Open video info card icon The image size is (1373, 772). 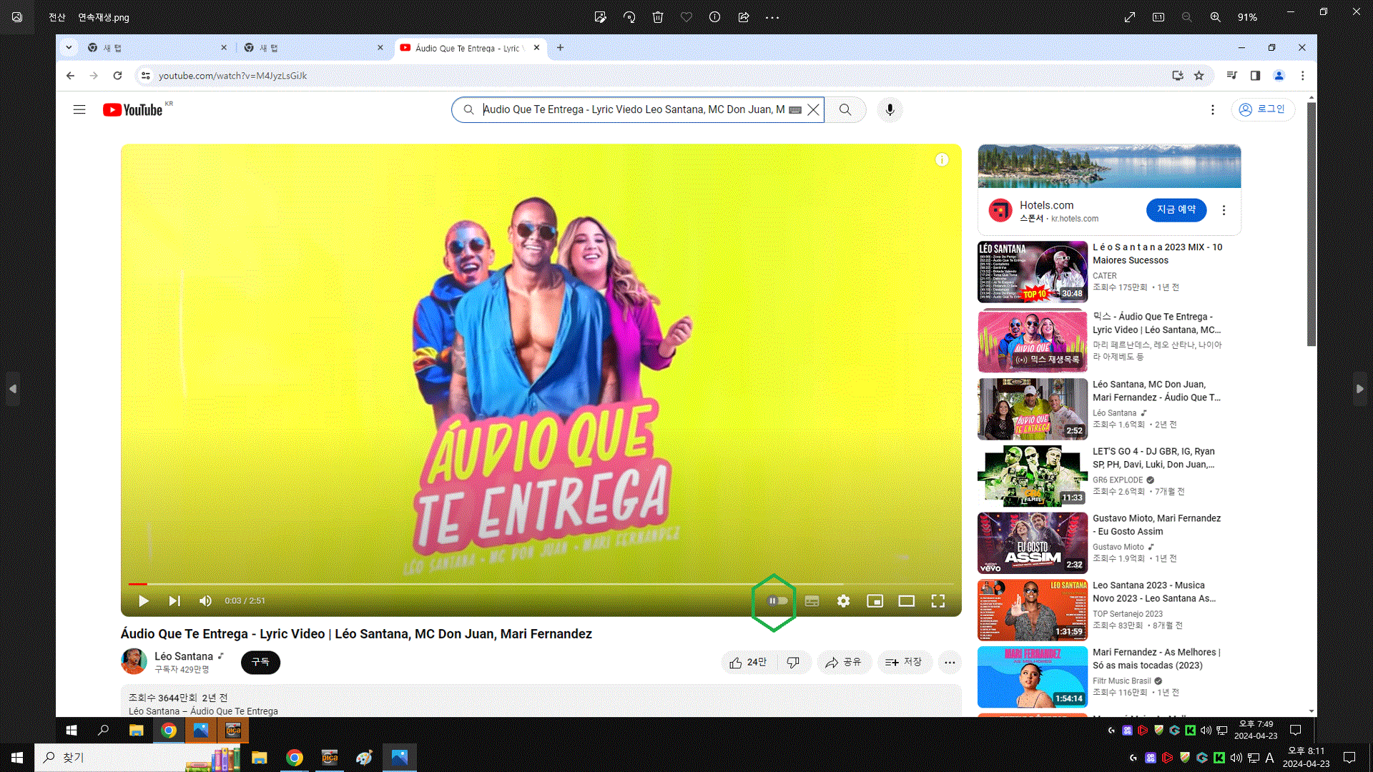[x=942, y=160]
